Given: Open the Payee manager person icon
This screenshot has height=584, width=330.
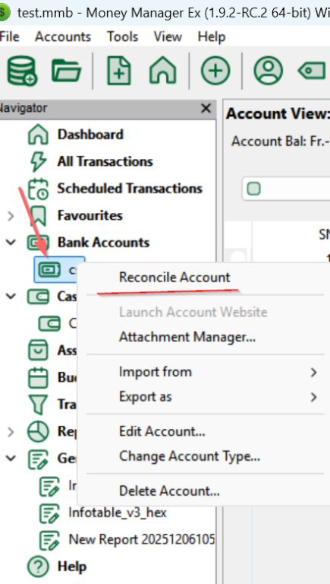Looking at the screenshot, I should pos(268,71).
